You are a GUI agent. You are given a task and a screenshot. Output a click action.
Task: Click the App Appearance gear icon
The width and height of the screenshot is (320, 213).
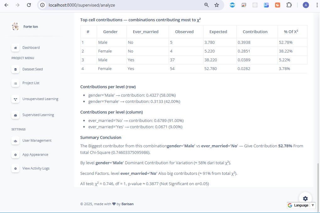15,155
